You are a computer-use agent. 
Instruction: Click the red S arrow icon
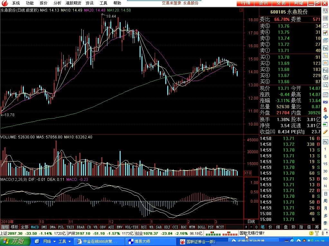tap(325, 110)
